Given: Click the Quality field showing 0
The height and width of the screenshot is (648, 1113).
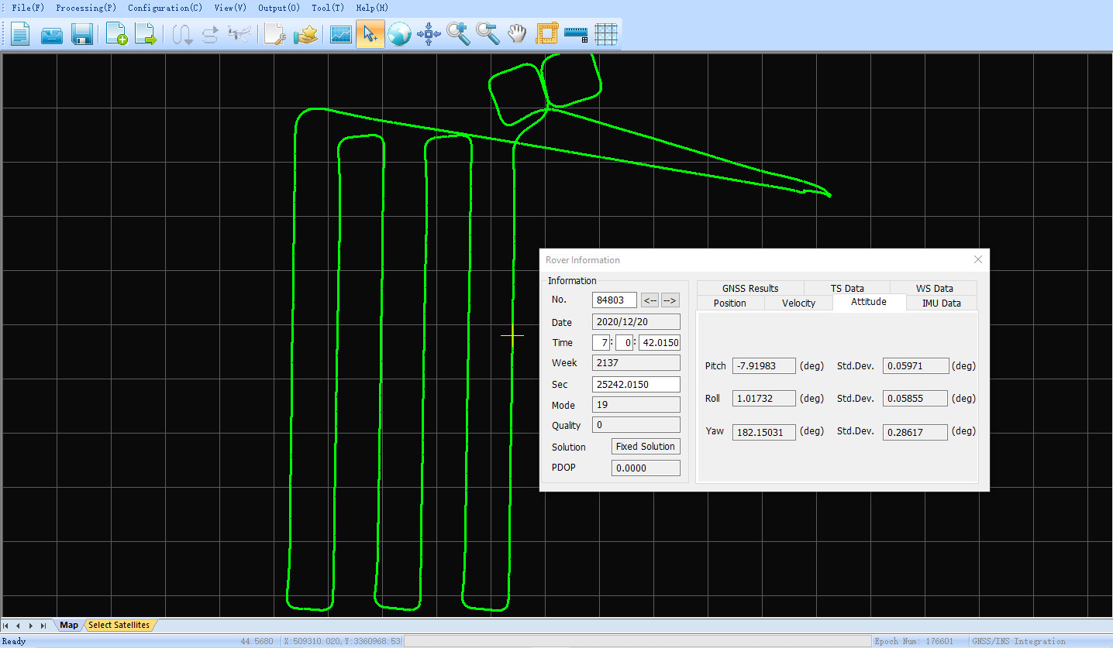Looking at the screenshot, I should tap(636, 425).
